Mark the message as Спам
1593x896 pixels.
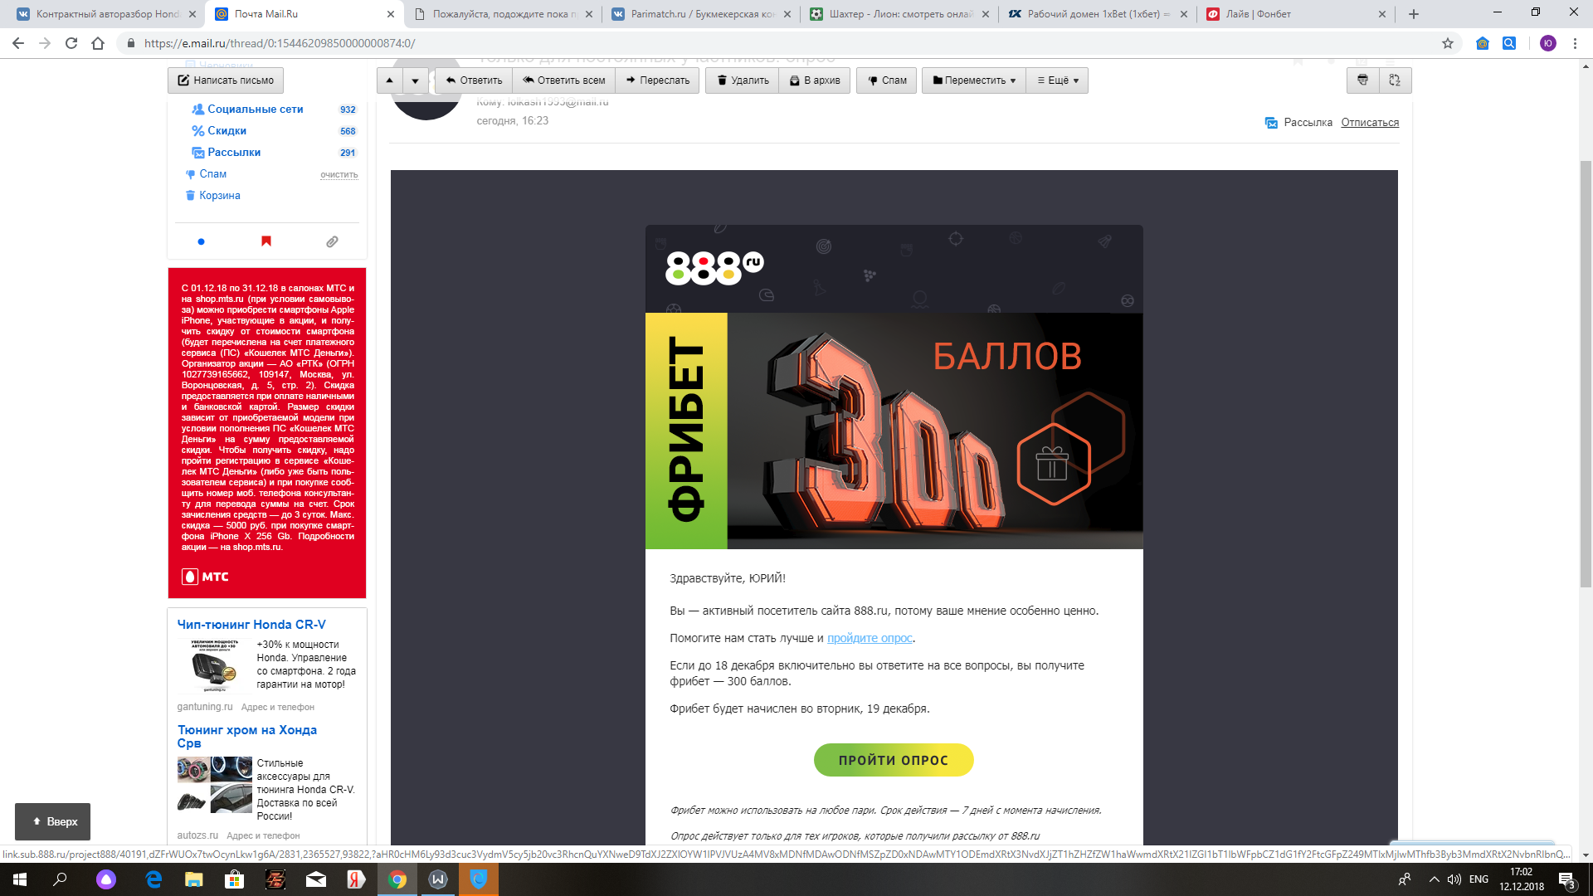pyautogui.click(x=885, y=80)
